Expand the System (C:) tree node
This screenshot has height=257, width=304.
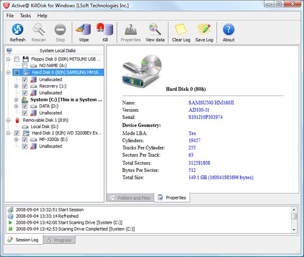(x=16, y=100)
